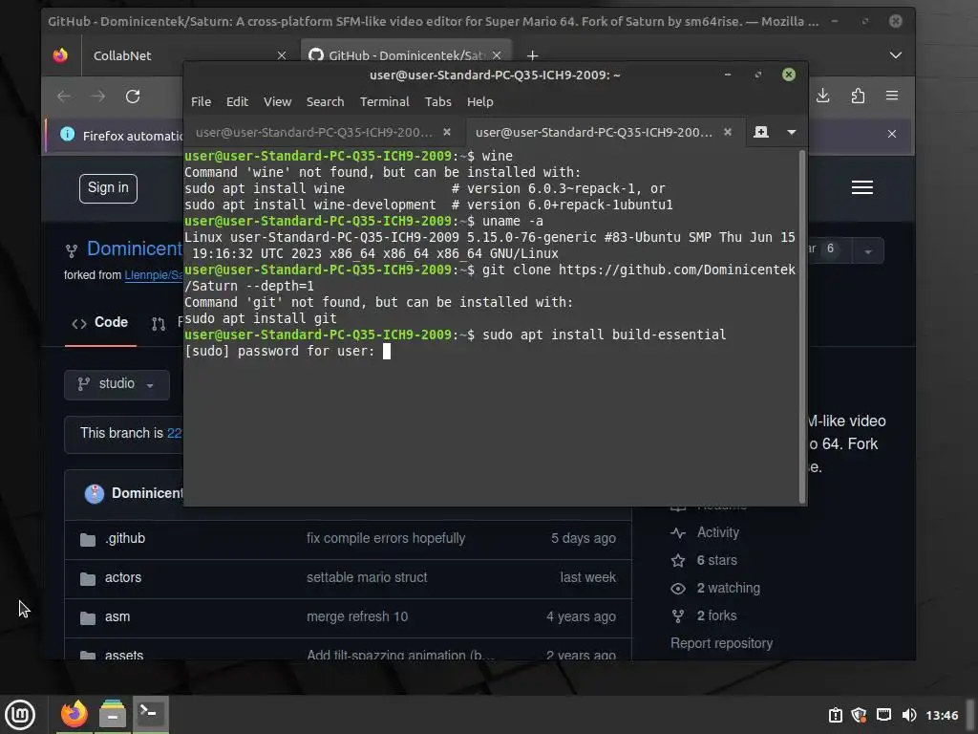The image size is (978, 734).
Task: Open the terminal Help menu
Action: tap(479, 101)
